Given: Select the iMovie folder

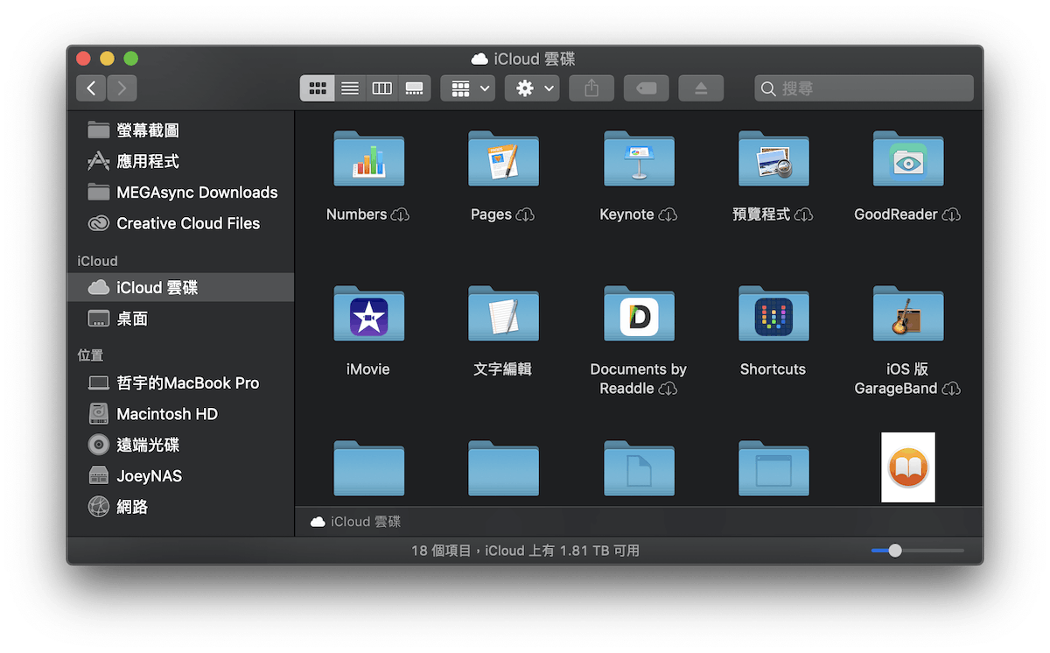Looking at the screenshot, I should point(368,314).
